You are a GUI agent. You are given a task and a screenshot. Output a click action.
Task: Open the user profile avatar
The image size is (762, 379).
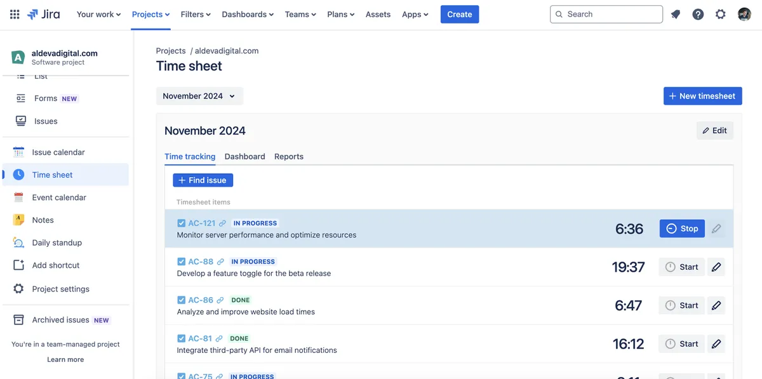click(x=744, y=14)
